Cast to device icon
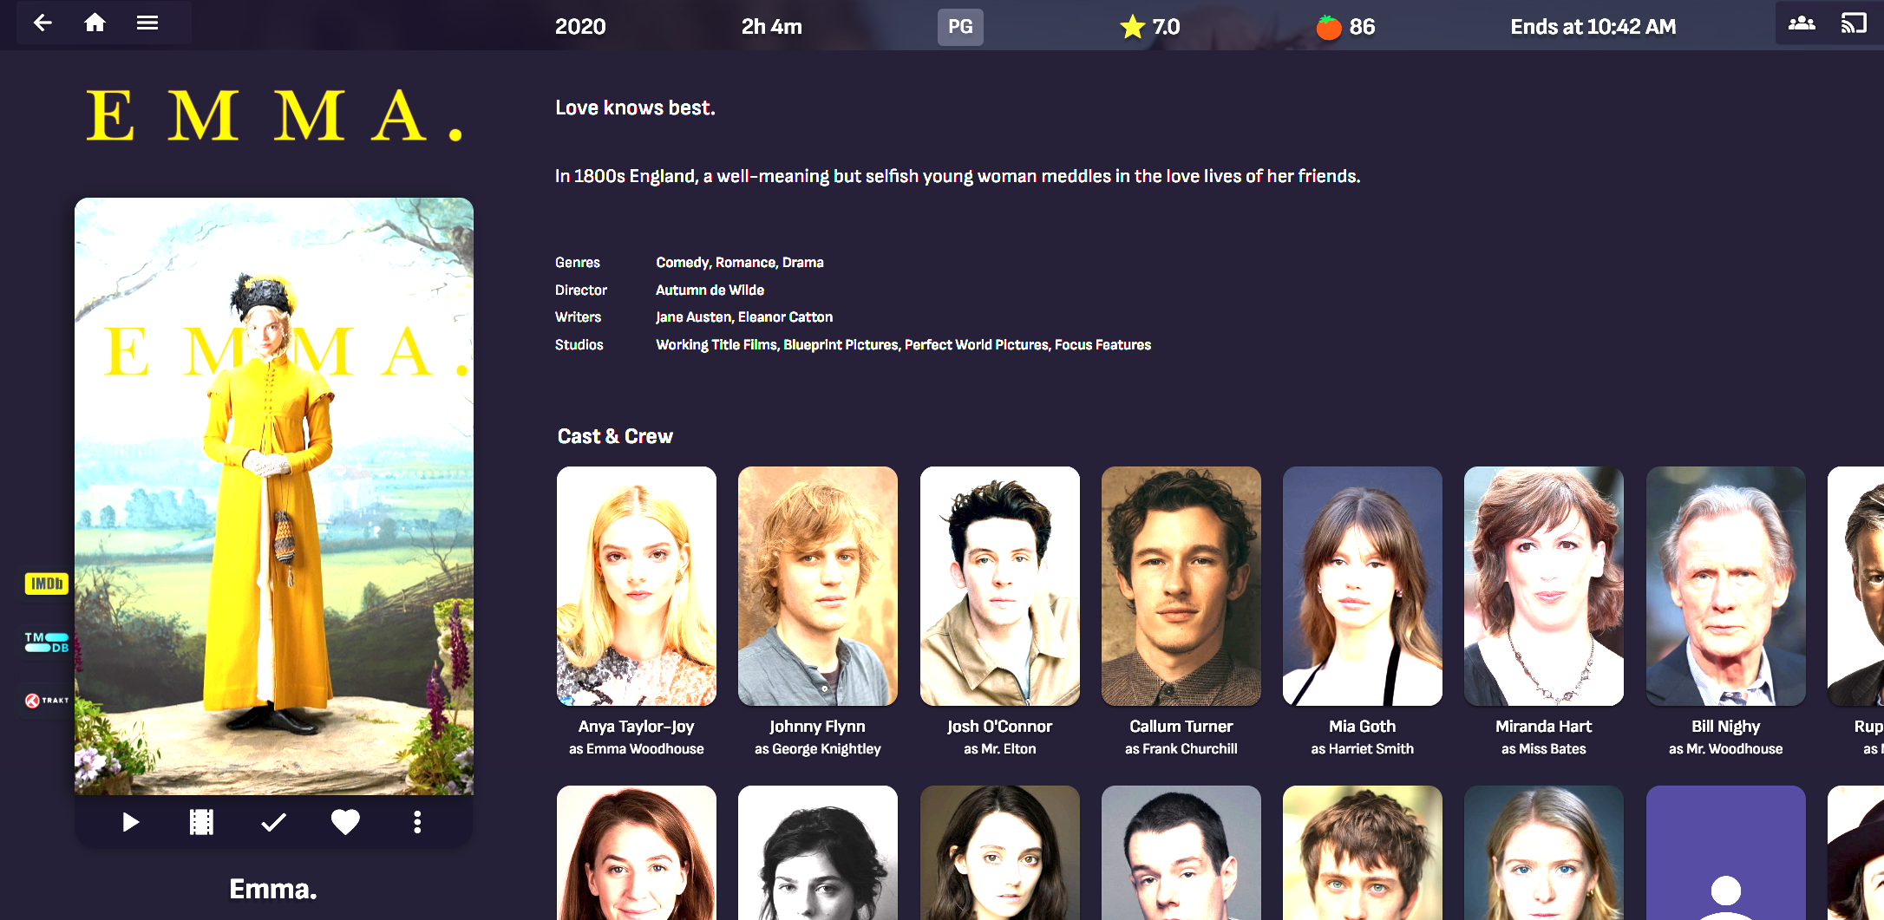The image size is (1884, 920). (x=1853, y=23)
